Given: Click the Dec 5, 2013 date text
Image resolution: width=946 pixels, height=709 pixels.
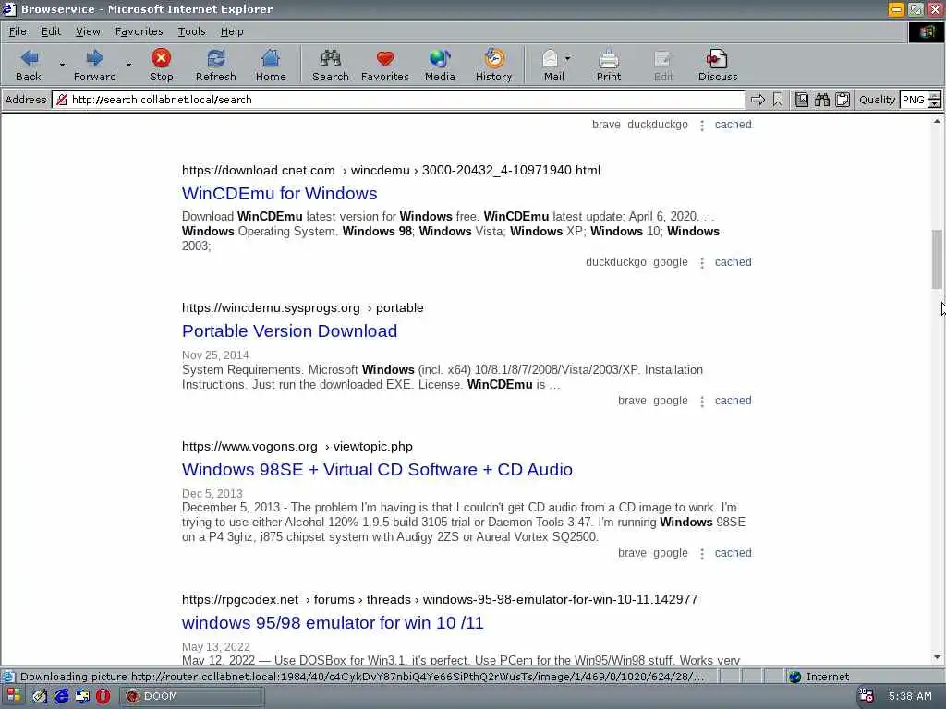Looking at the screenshot, I should coord(212,494).
